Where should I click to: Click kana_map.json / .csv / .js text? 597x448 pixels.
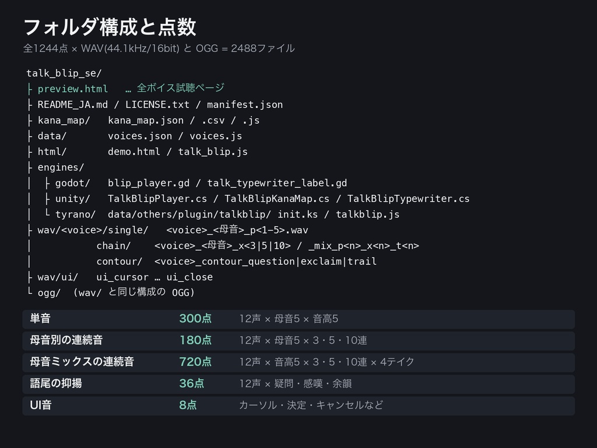(x=184, y=120)
